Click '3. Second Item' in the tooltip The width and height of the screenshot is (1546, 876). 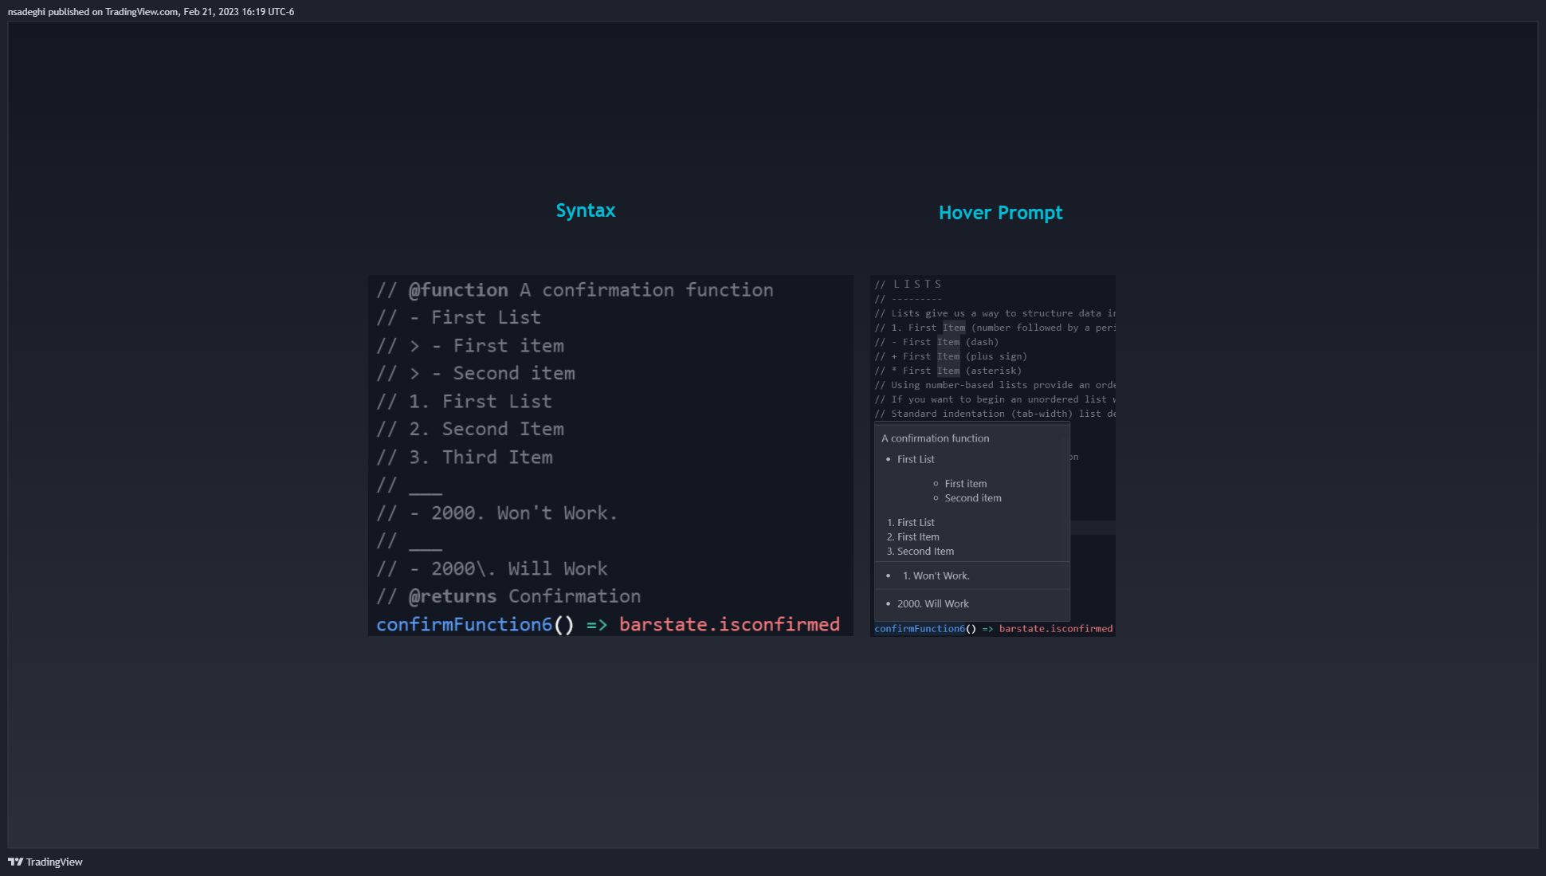[920, 552]
